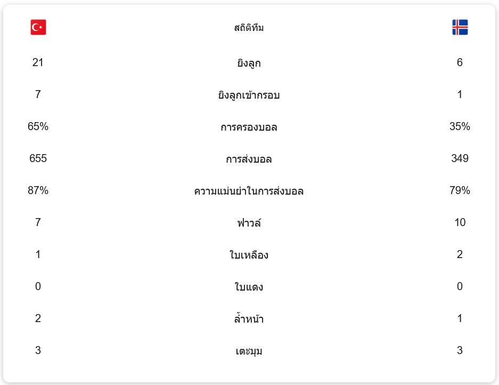
Task: Click Iceland's 10 fouls value
Action: tap(460, 222)
